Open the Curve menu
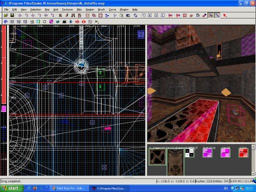This screenshot has width=256, height=192. [112, 9]
